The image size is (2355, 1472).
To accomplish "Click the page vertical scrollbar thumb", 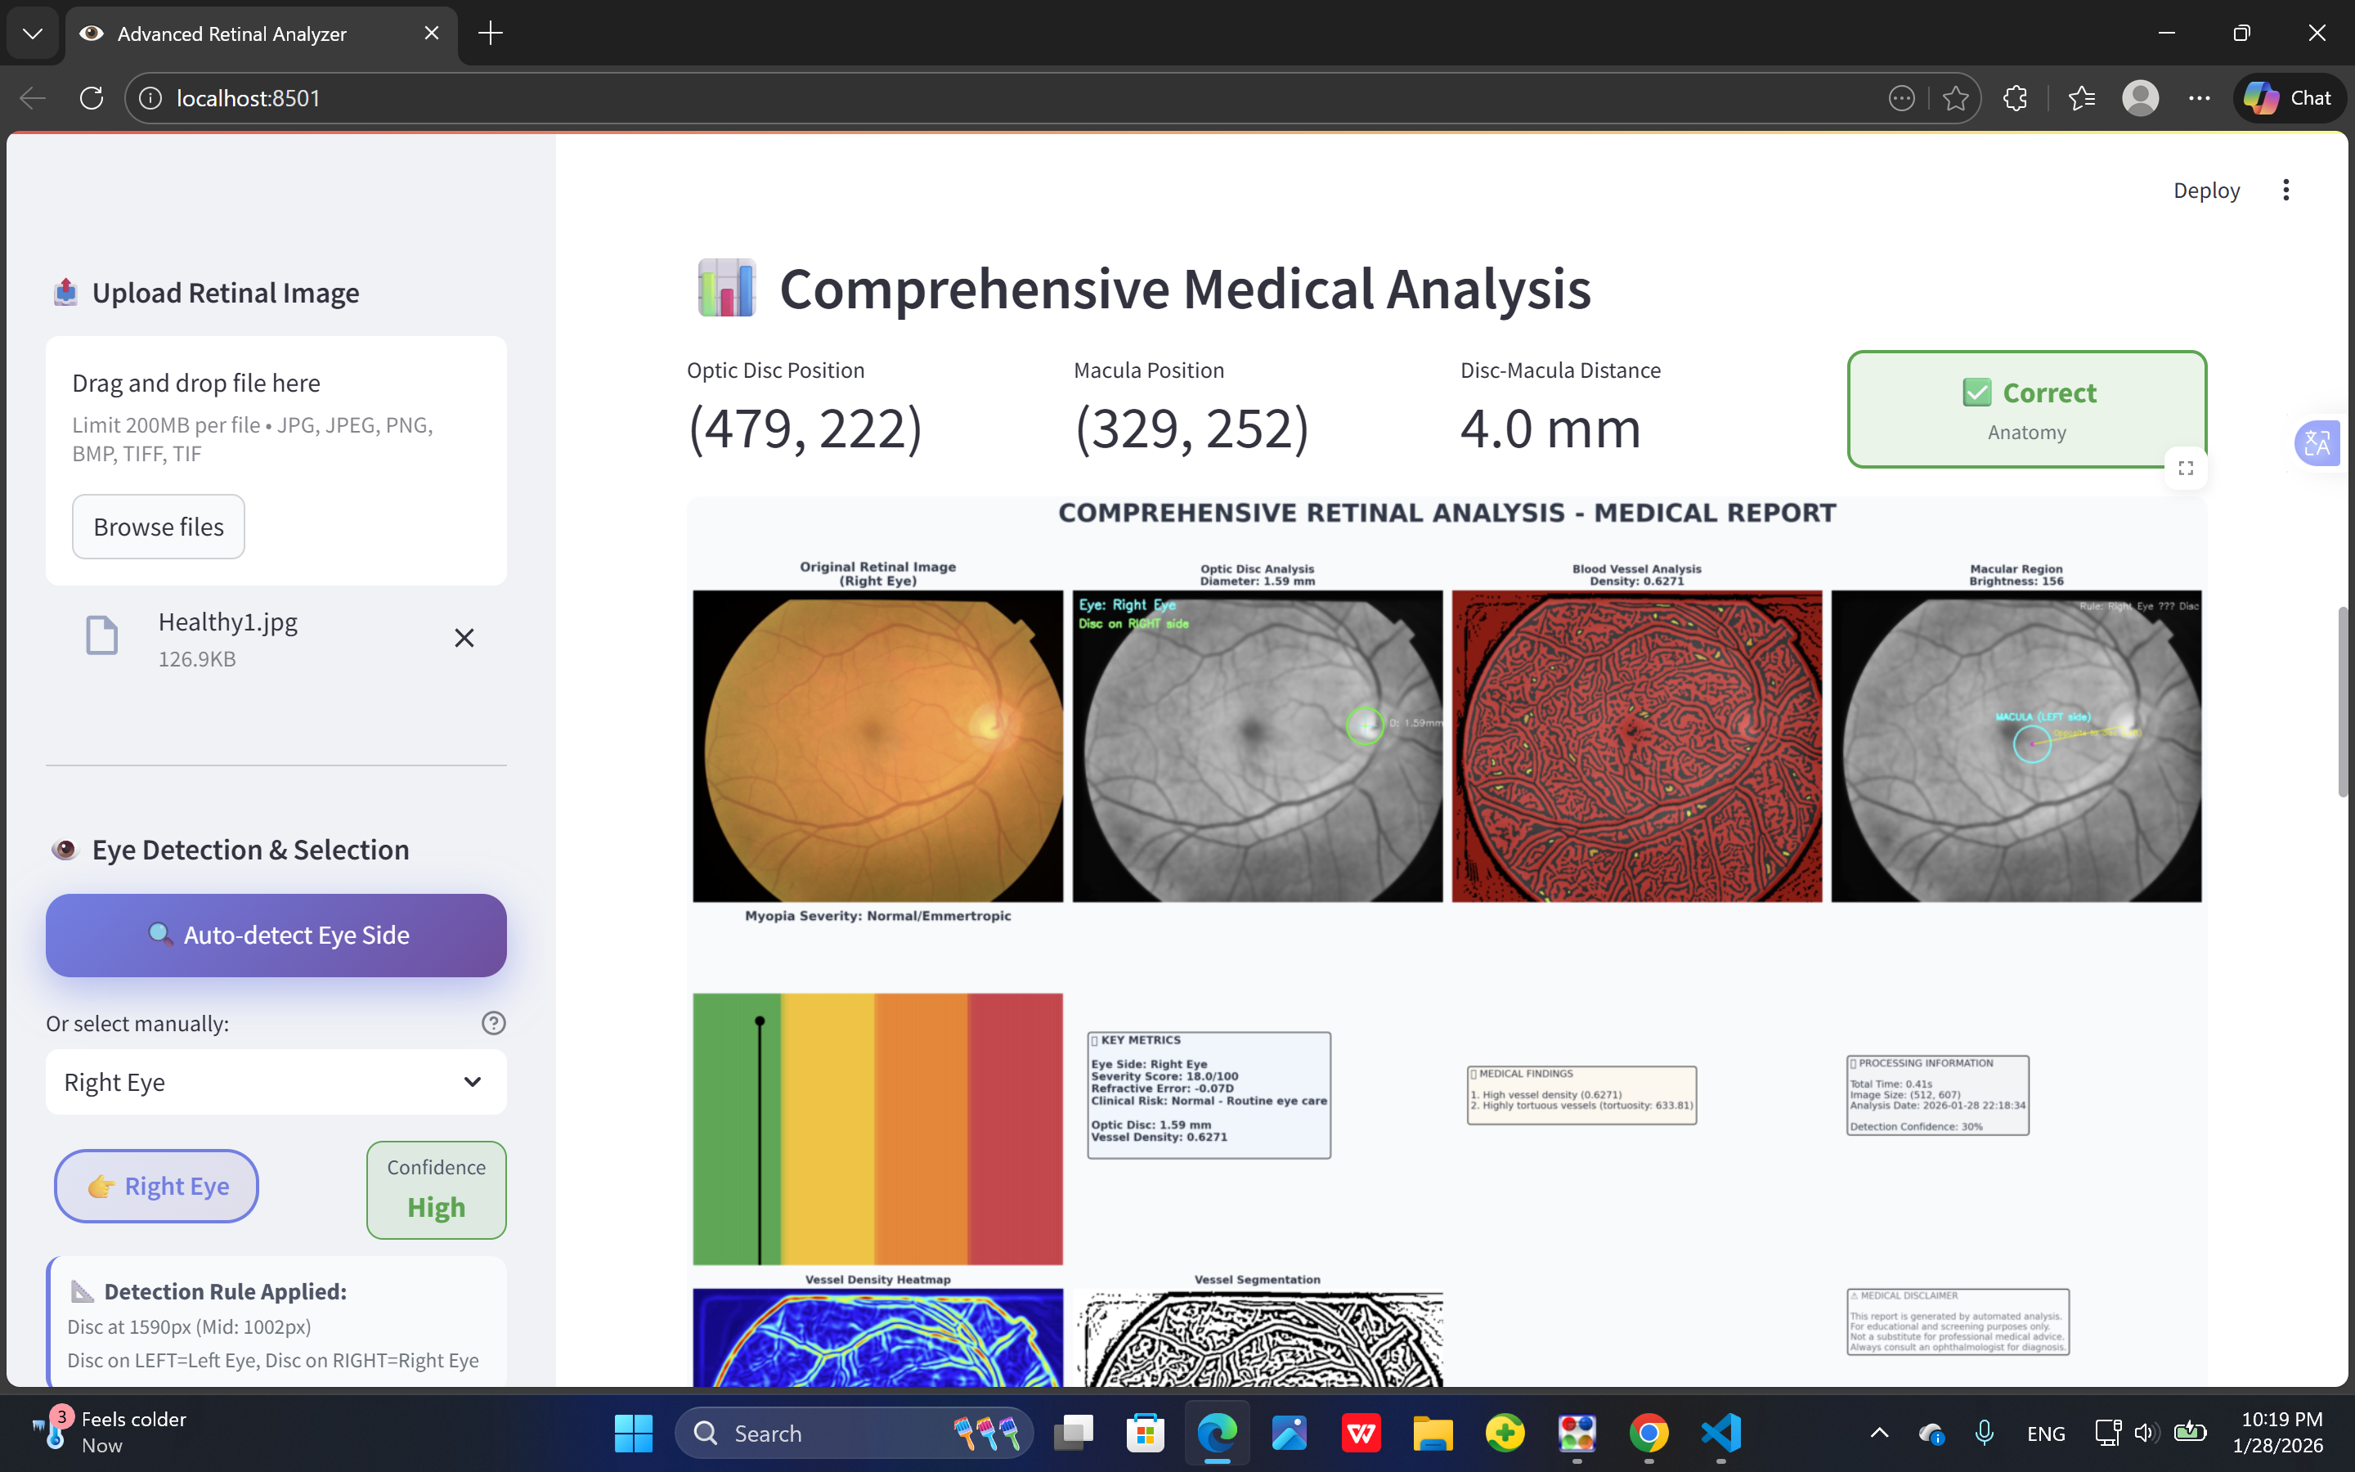I will [x=2343, y=701].
